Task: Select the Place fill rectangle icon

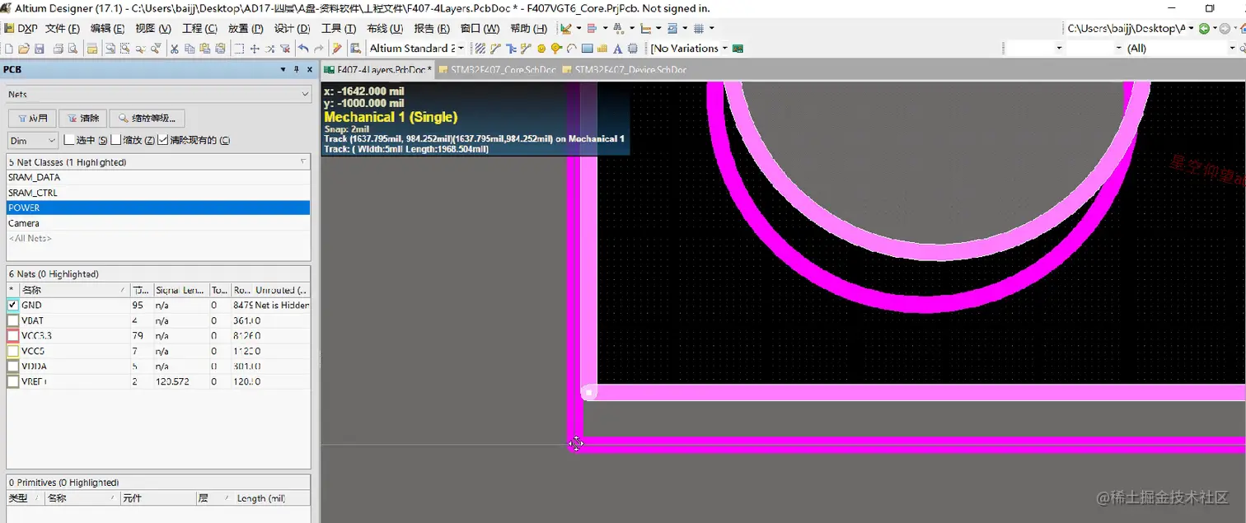Action: click(587, 49)
